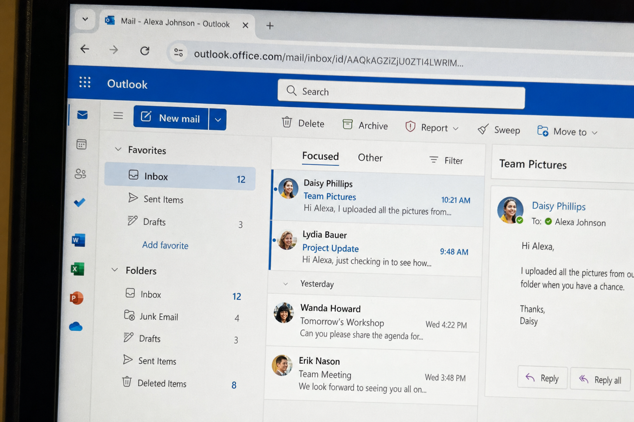Open Daisy Phillips avatar in reading pane
The image size is (634, 422).
510,210
